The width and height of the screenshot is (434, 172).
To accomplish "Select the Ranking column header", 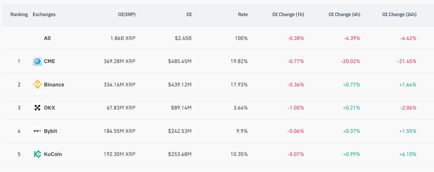I will 19,14.
